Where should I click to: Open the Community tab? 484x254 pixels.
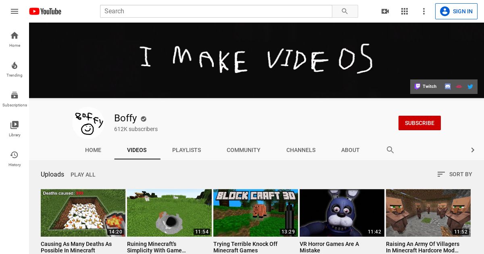(x=244, y=150)
